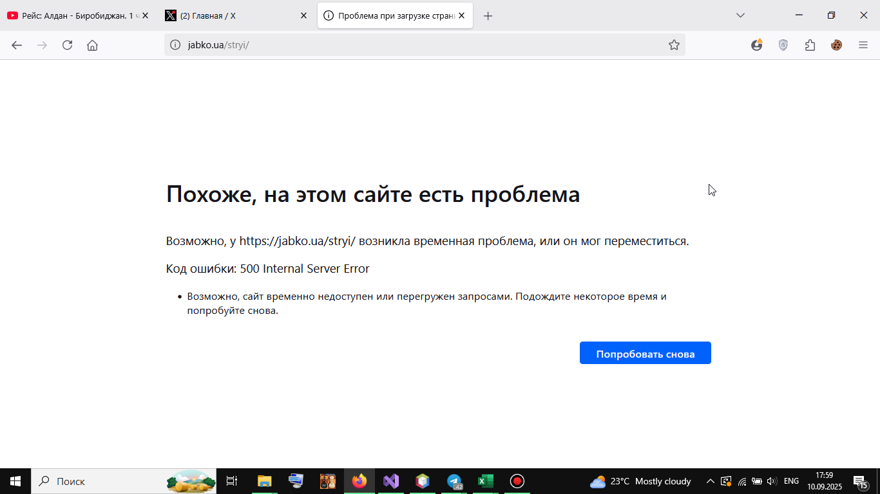The image size is (880, 494).
Task: Switch to the YouTube 'Рейс: Алдан - Биробиджан' tab
Action: tap(79, 15)
